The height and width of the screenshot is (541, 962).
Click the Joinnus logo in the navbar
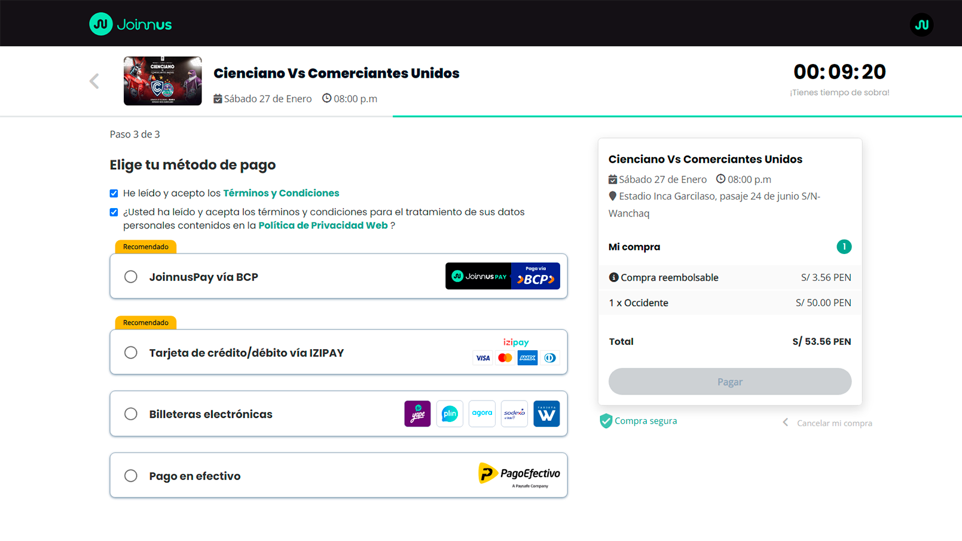[x=130, y=23]
